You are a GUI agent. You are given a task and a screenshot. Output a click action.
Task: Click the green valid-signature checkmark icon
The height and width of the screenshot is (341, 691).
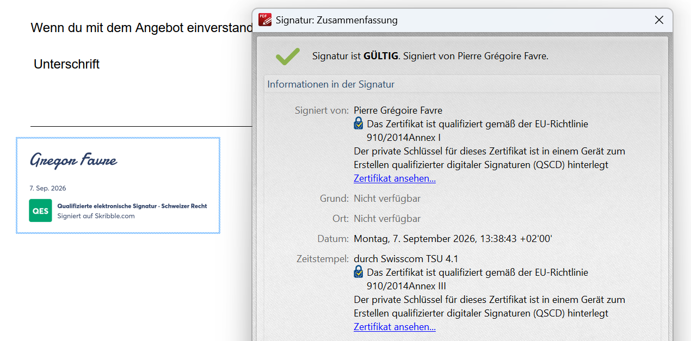tap(287, 56)
